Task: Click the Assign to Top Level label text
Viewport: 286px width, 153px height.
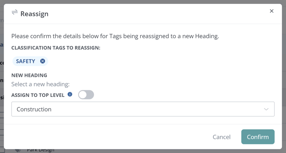Action: tap(38, 95)
